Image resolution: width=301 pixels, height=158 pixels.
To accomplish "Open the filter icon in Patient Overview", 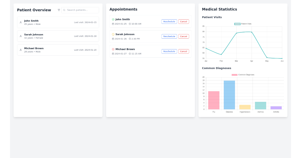I will [x=59, y=10].
